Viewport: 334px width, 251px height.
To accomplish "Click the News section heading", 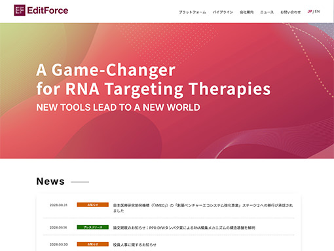I will tap(50, 182).
